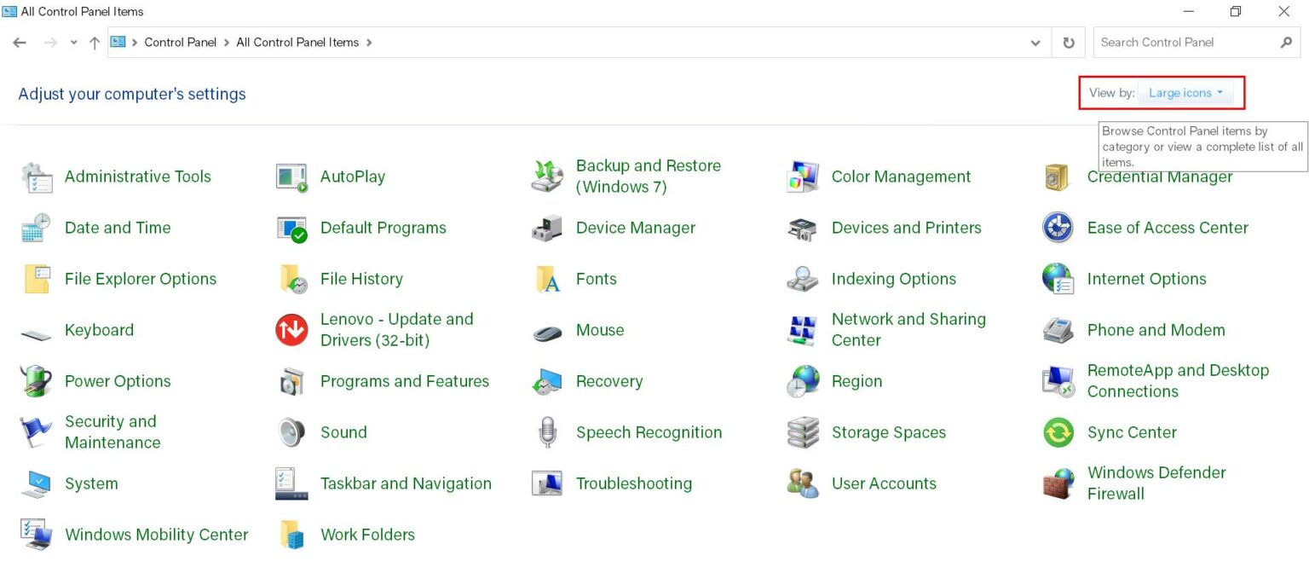
Task: Open the Device Manager icon
Action: point(547,229)
